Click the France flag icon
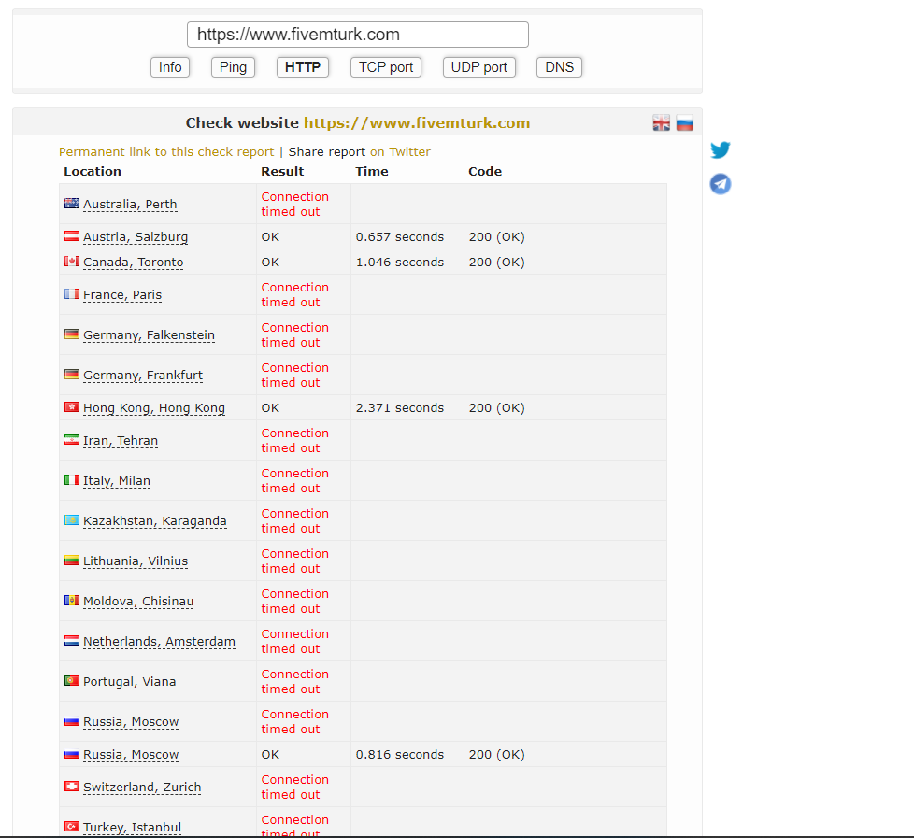Image resolution: width=914 pixels, height=838 pixels. click(x=72, y=293)
